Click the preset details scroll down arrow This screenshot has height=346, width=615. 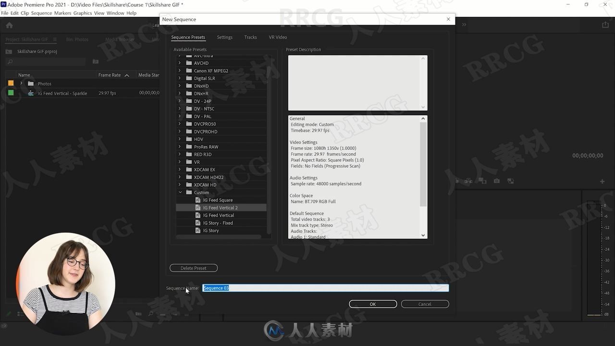coord(423,235)
